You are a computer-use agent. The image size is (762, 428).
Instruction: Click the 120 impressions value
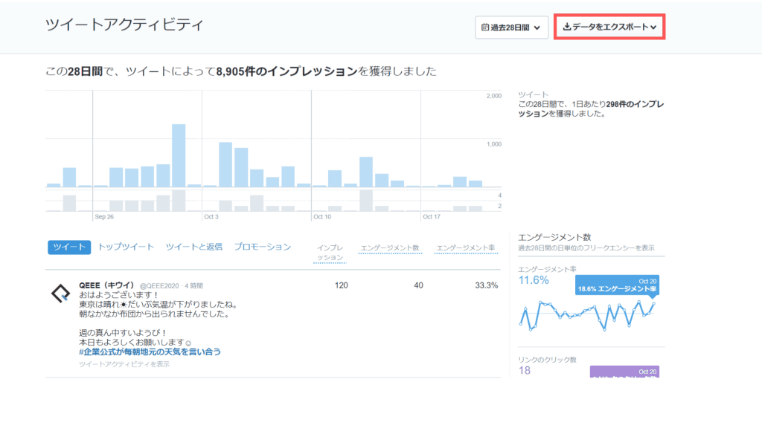pyautogui.click(x=341, y=285)
